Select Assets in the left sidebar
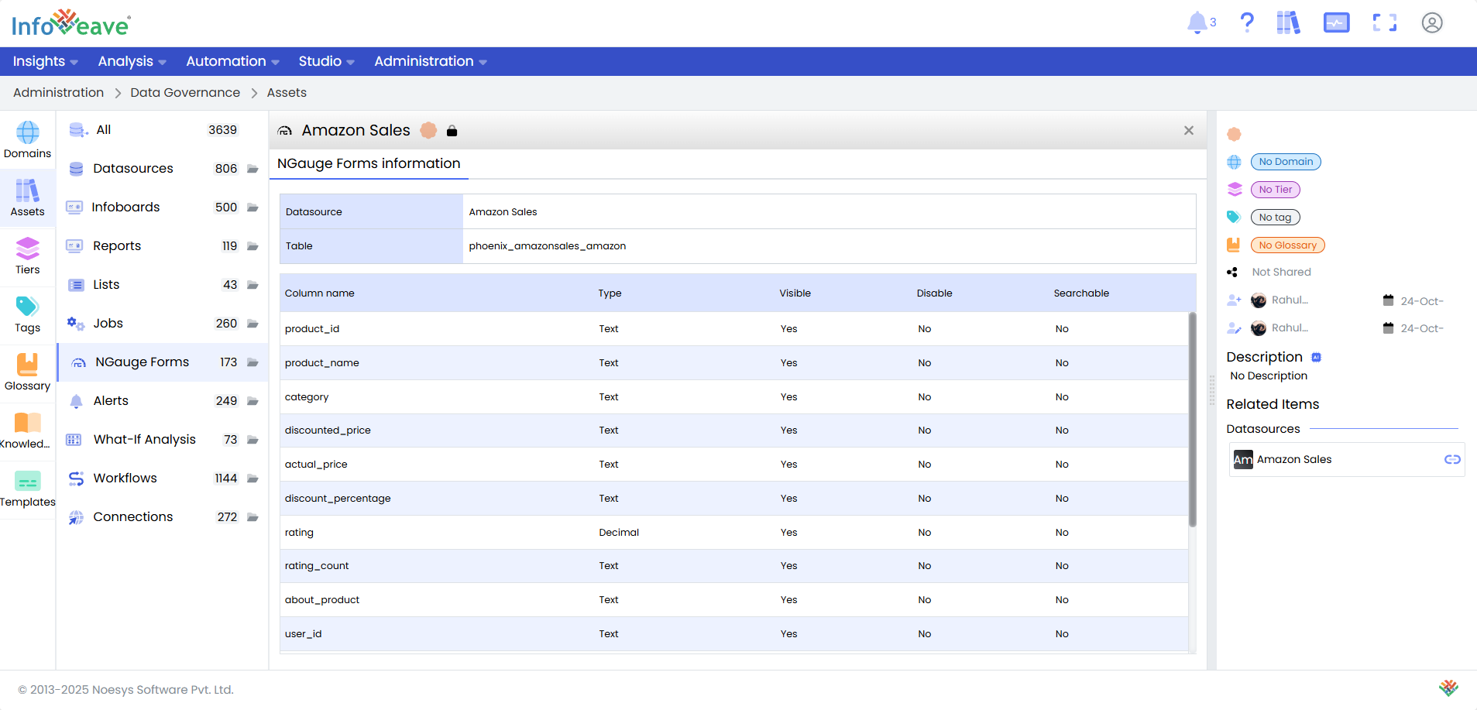This screenshot has width=1477, height=710. 28,198
